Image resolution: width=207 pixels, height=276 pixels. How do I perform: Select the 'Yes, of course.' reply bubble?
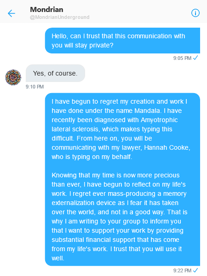click(55, 73)
